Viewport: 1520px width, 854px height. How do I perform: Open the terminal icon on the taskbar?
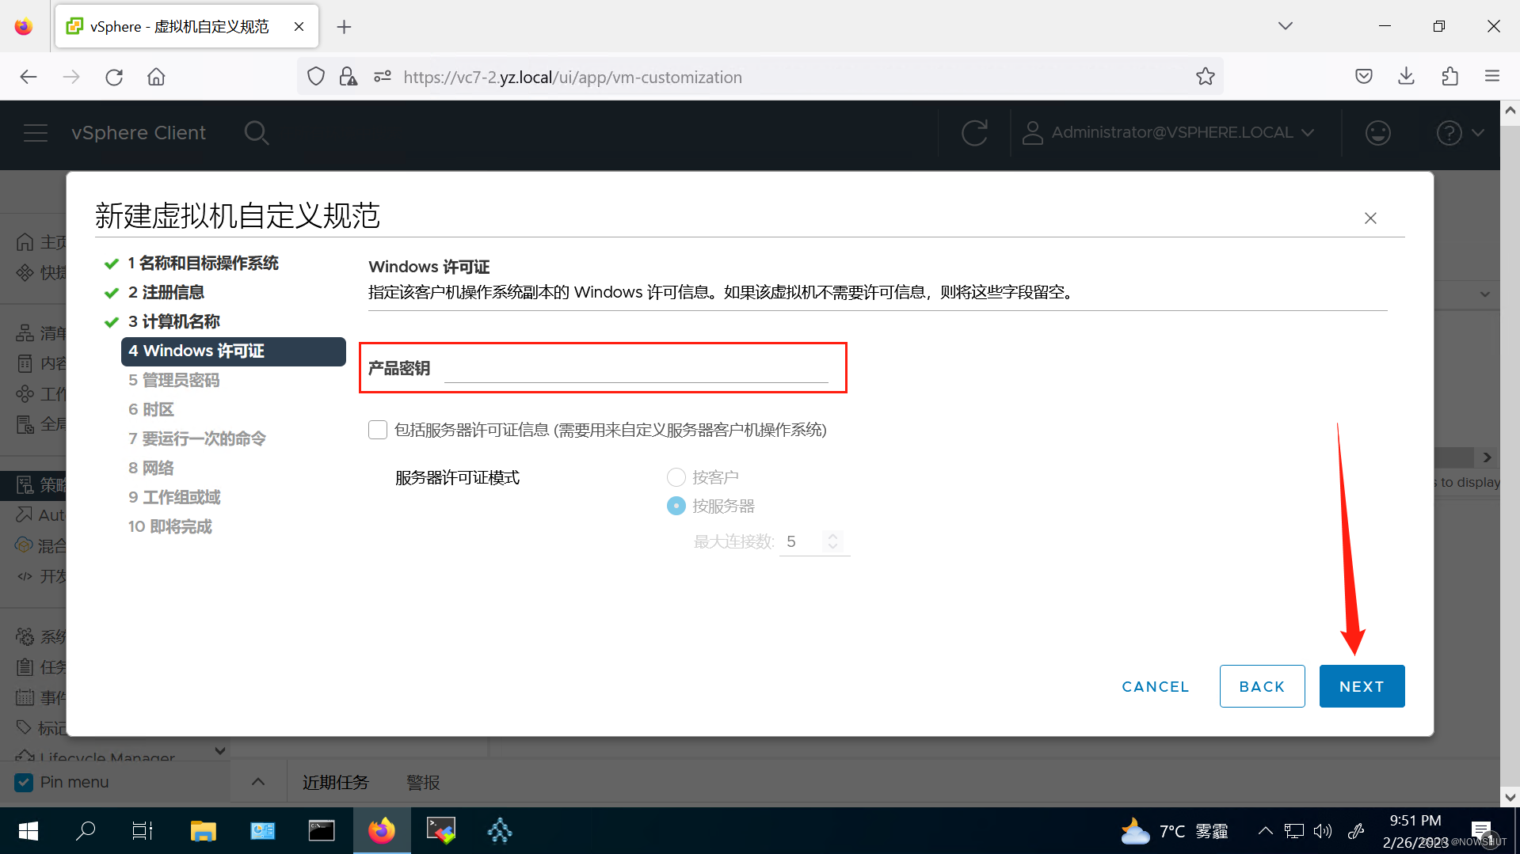(x=322, y=830)
